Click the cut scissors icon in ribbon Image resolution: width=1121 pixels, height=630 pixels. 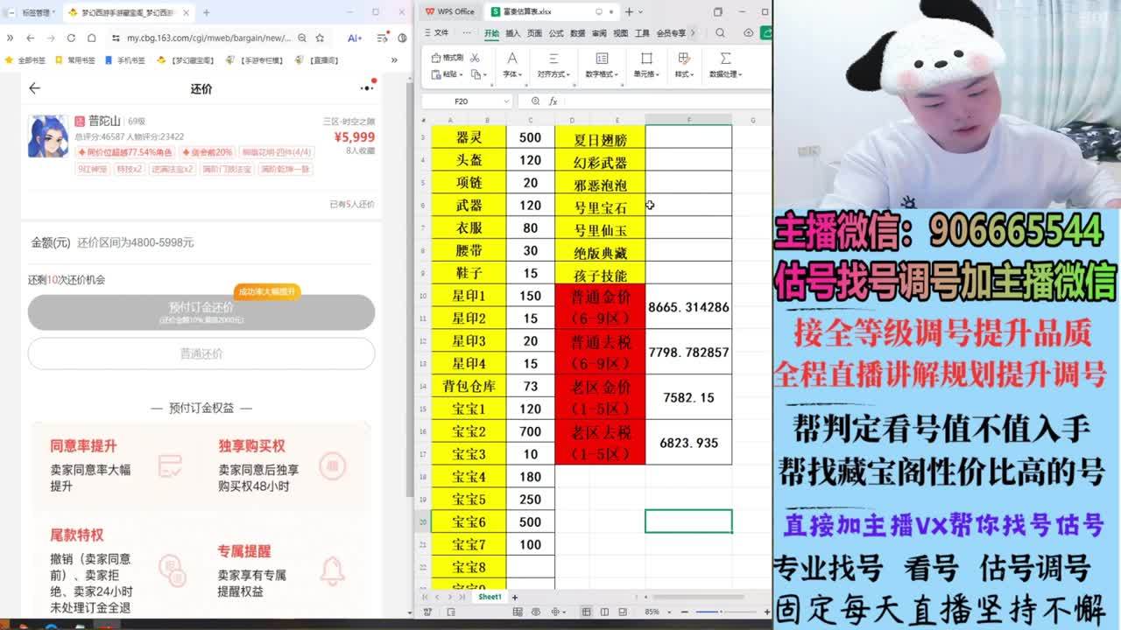[x=475, y=58]
